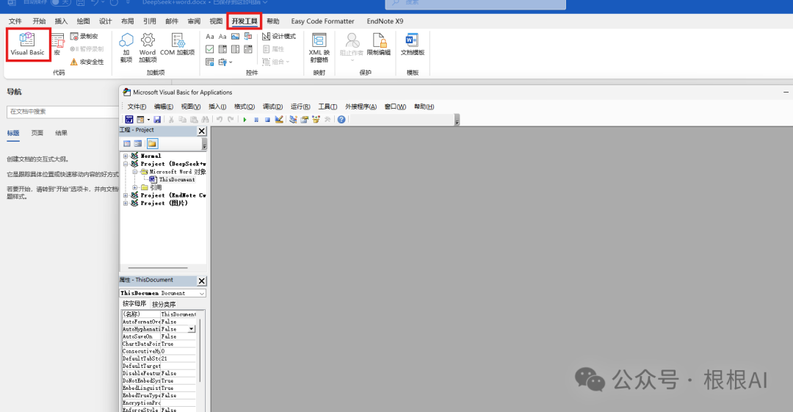
Task: Click Project tree horizontal scrollbar
Action: [158, 268]
